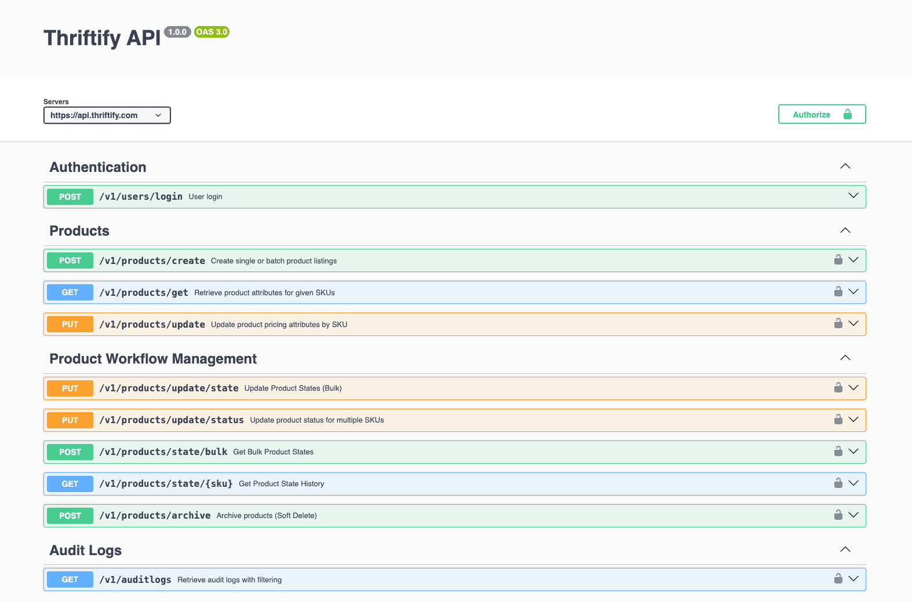Collapse the Authentication section chevron
Viewport: 912px width, 602px height.
coord(845,166)
